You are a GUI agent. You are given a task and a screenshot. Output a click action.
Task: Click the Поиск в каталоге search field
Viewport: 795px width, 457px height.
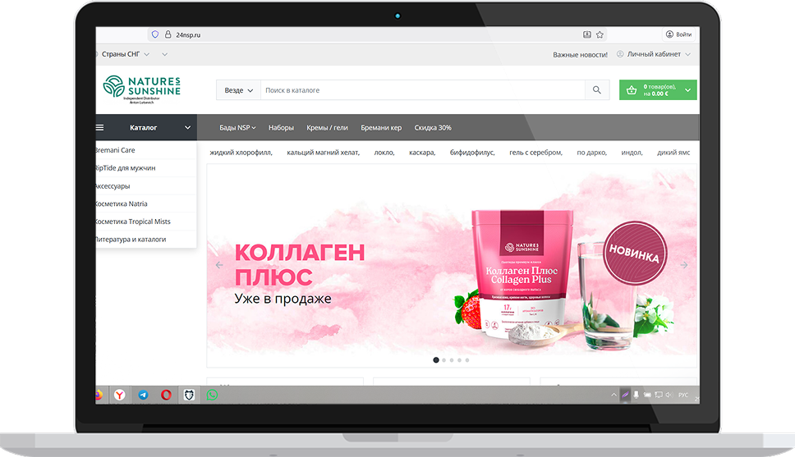click(x=423, y=90)
